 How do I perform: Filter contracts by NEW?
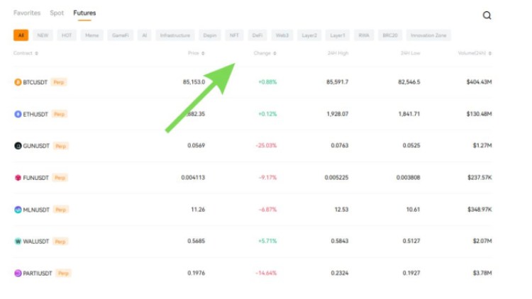pos(43,35)
